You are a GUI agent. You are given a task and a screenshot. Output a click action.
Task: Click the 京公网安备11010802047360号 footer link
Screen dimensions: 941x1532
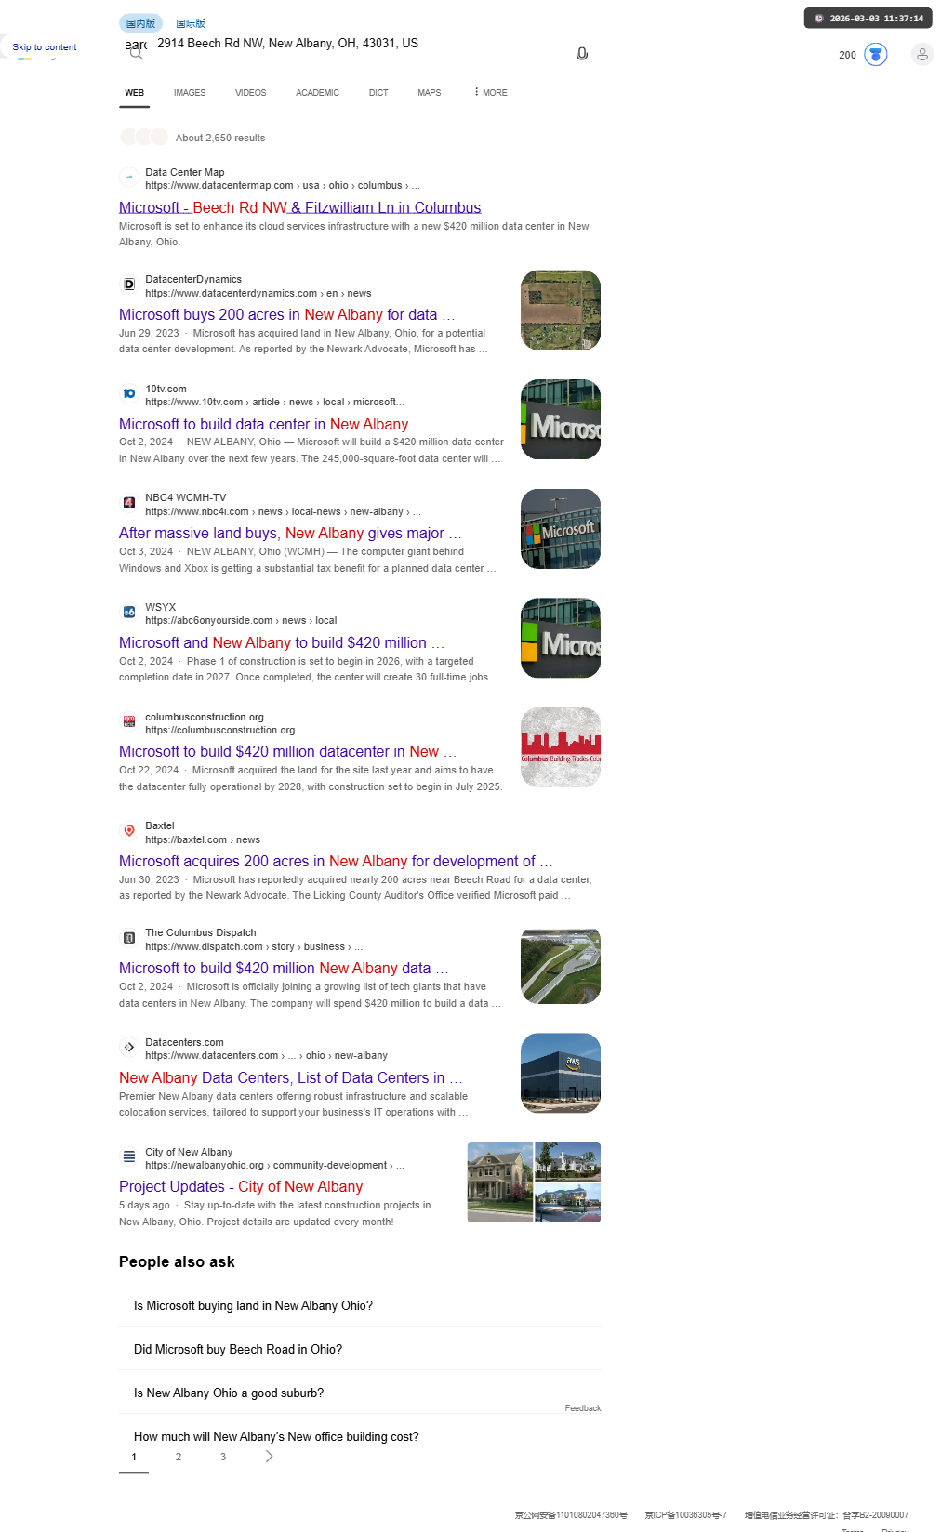click(571, 1515)
